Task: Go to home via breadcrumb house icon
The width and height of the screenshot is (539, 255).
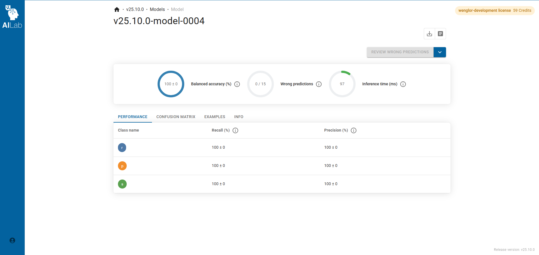Action: coord(117,10)
